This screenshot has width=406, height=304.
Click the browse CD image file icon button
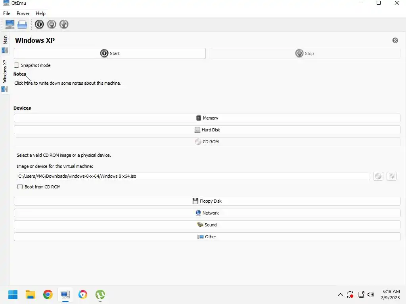[x=392, y=176]
